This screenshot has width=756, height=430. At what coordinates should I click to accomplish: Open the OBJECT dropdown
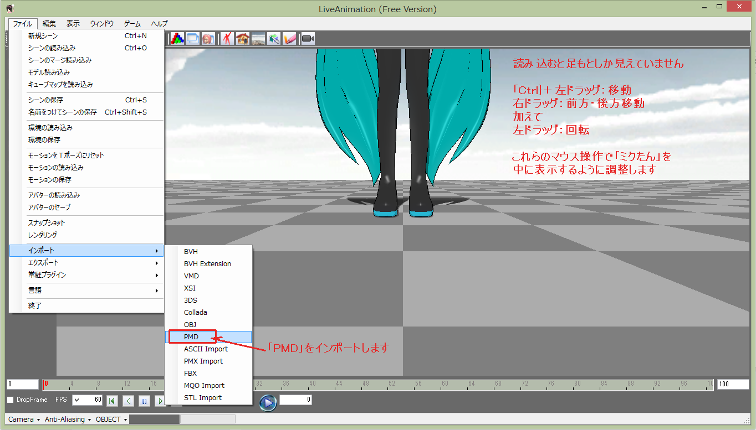pyautogui.click(x=111, y=419)
